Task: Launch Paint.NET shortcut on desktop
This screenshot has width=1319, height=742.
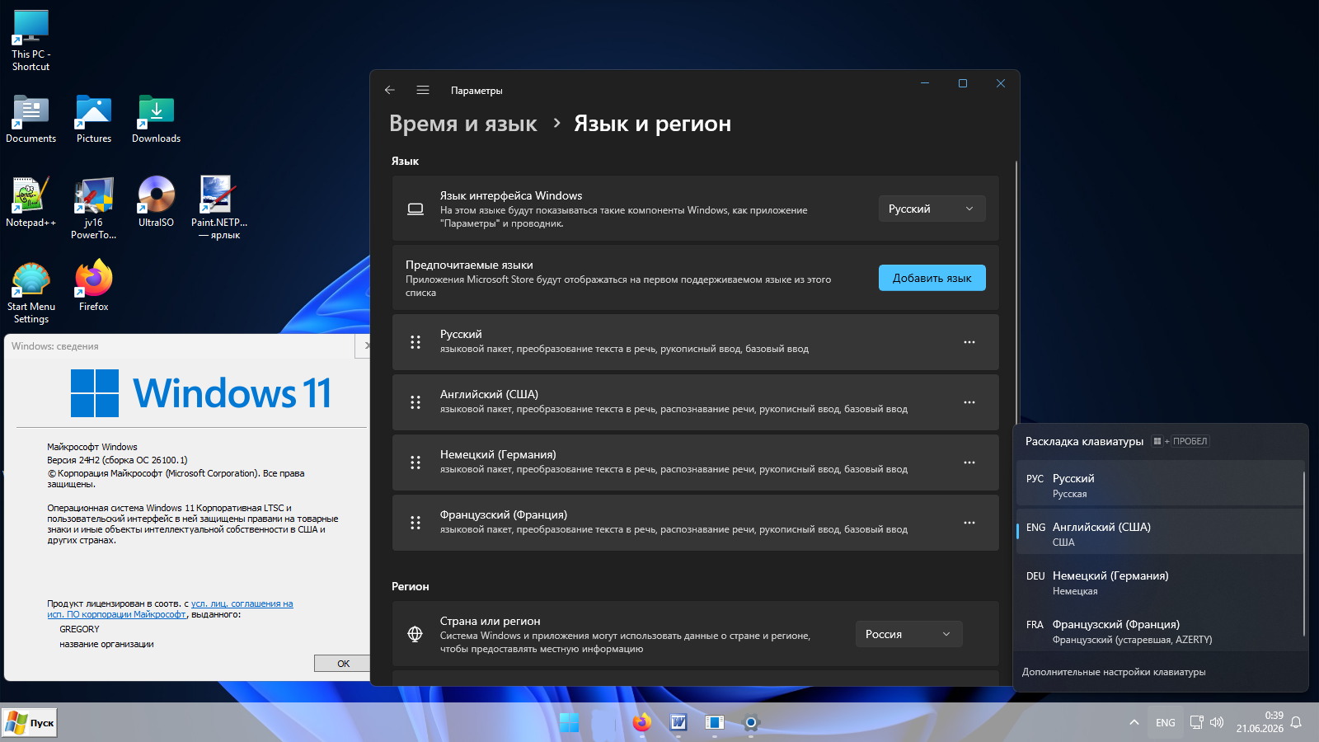Action: pos(218,207)
